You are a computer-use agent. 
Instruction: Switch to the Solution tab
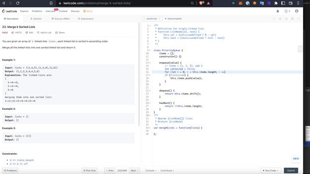pos(36,19)
